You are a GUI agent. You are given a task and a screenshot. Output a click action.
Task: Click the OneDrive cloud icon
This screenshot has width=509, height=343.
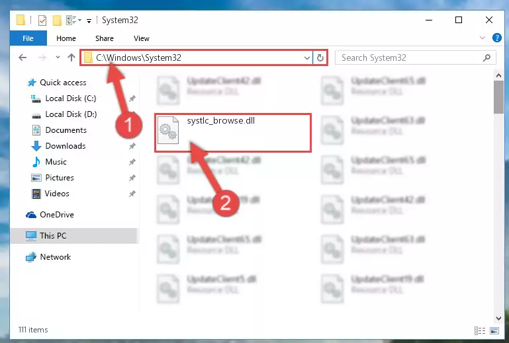31,215
